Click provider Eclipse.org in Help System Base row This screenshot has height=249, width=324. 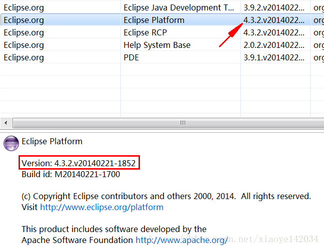click(x=24, y=45)
